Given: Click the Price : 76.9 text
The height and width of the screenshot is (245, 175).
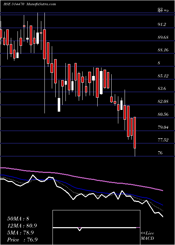Looking at the screenshot, I should pyautogui.click(x=23, y=240).
